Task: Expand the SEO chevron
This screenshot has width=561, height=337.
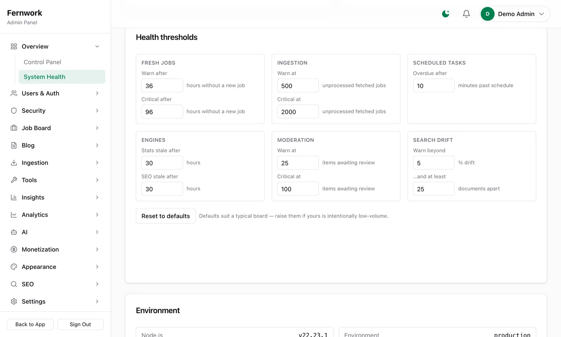Action: (x=97, y=284)
